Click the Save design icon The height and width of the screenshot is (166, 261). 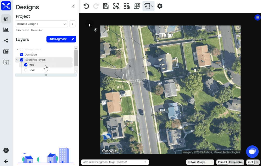point(106,6)
